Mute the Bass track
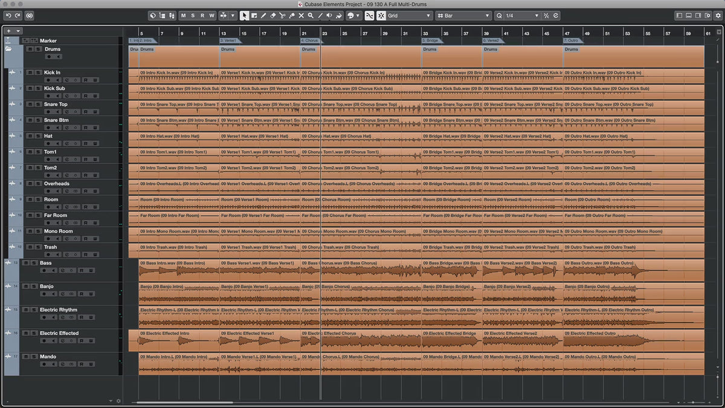This screenshot has height=408, width=725. [25, 263]
